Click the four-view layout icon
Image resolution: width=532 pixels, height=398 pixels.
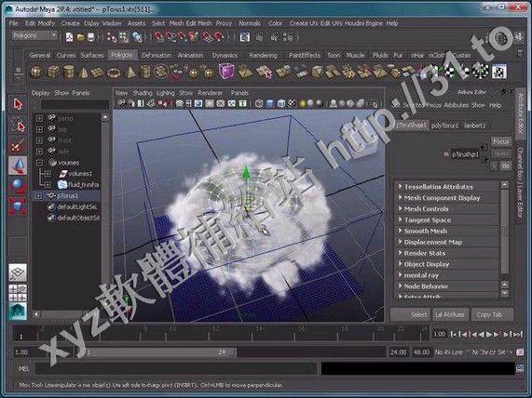18,293
